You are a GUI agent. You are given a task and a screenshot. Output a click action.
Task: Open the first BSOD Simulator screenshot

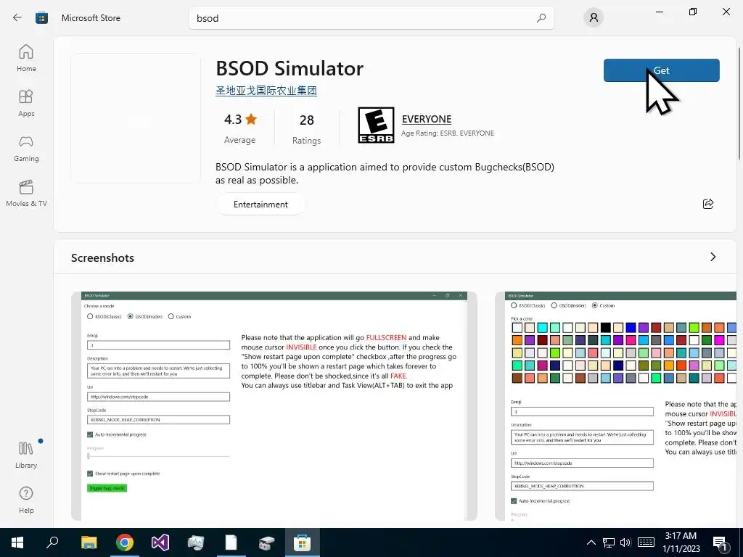(274, 406)
